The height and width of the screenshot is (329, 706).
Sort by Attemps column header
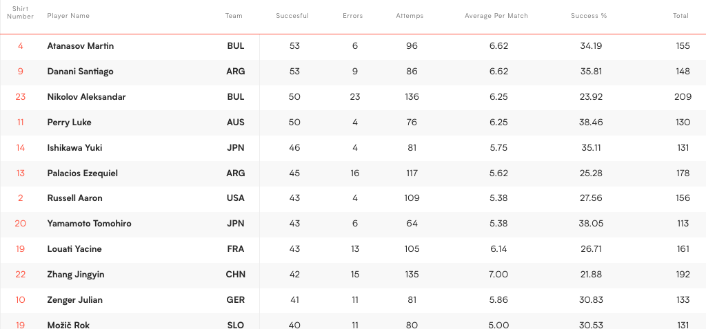pyautogui.click(x=410, y=16)
